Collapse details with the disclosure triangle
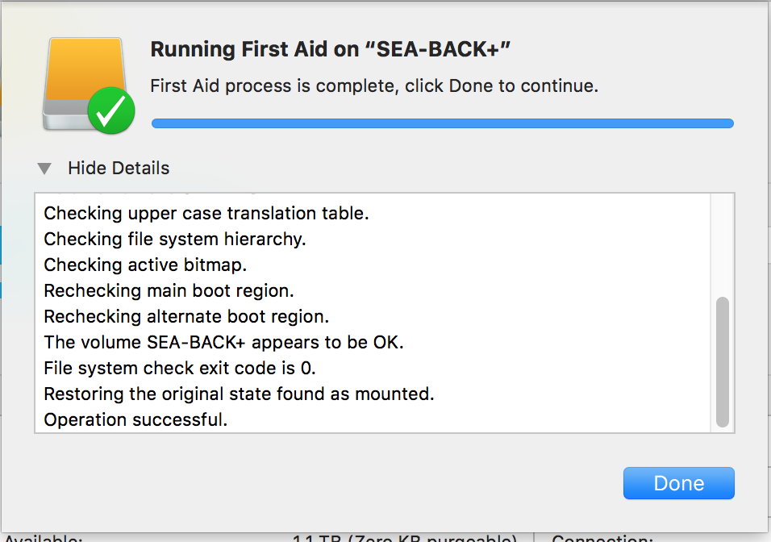 [45, 169]
